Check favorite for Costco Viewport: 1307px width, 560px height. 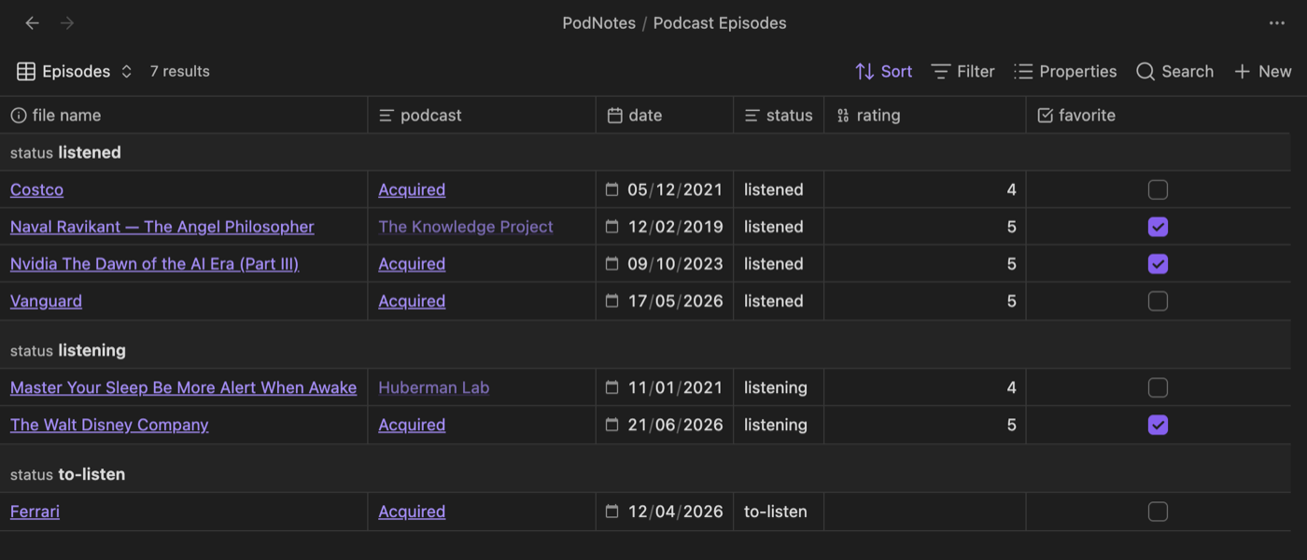coord(1158,189)
